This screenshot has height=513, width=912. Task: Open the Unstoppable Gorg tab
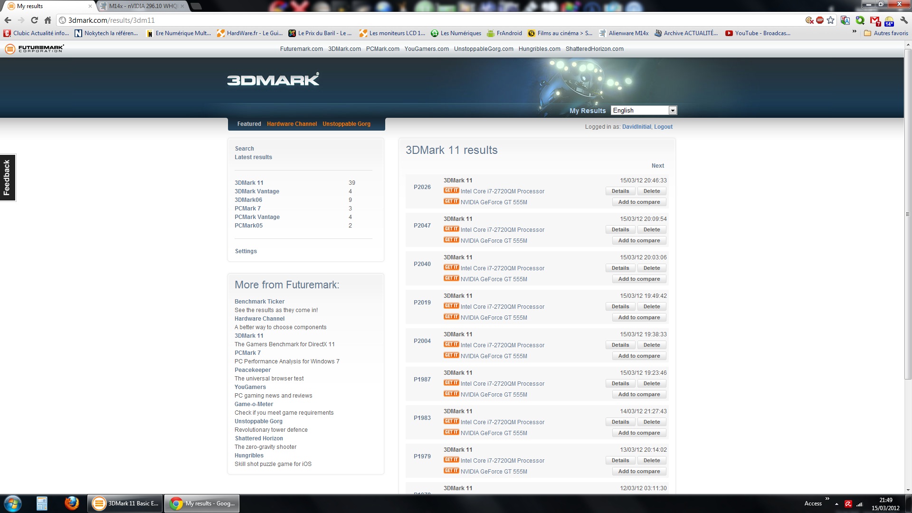tap(346, 124)
